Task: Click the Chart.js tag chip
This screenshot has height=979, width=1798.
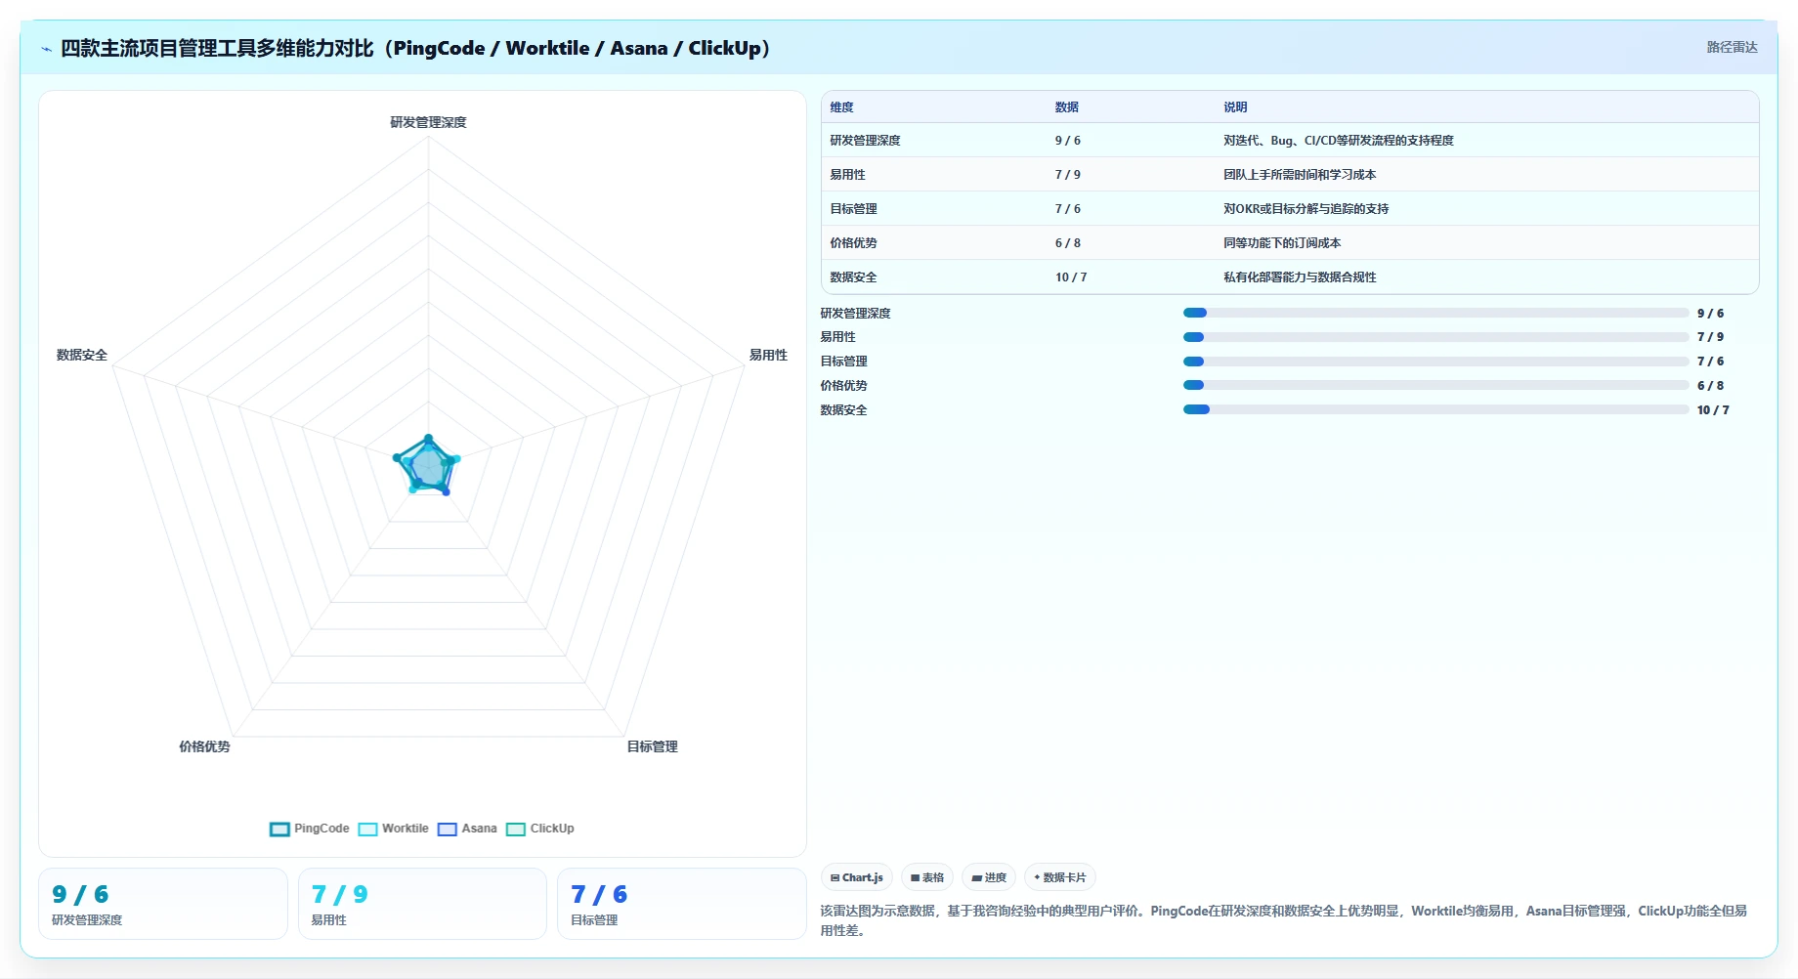Action: click(x=857, y=877)
